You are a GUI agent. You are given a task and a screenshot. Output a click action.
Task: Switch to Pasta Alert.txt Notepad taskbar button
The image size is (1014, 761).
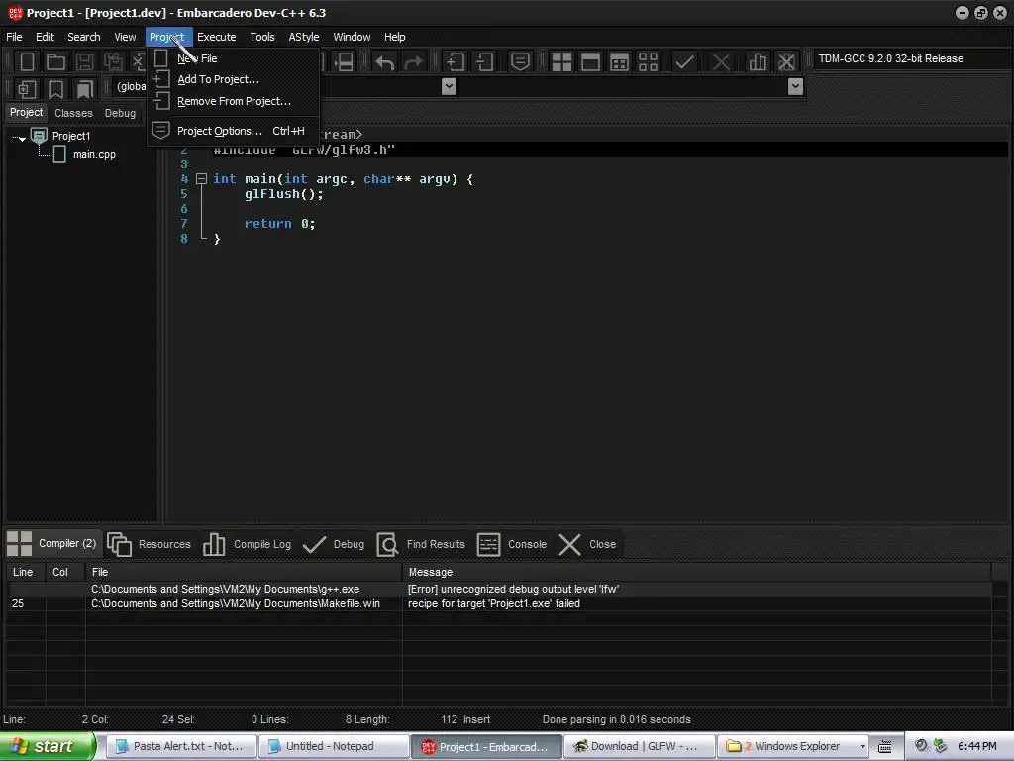tap(181, 746)
